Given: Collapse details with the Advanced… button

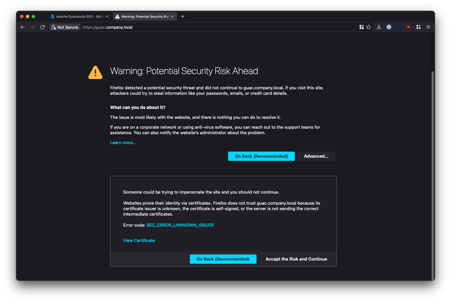Looking at the screenshot, I should point(316,156).
